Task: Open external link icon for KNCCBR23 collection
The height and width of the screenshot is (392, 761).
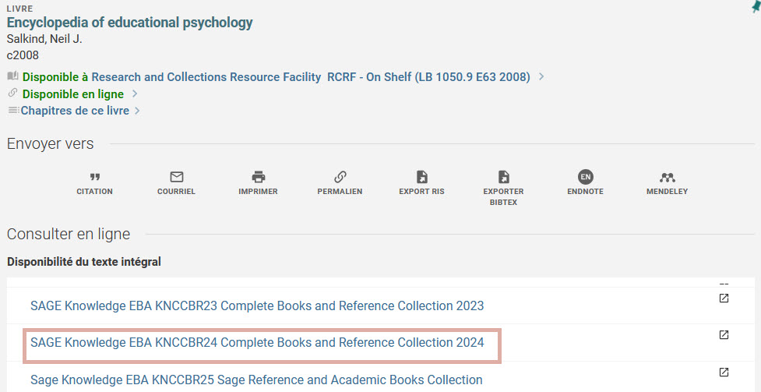Action: [x=724, y=298]
